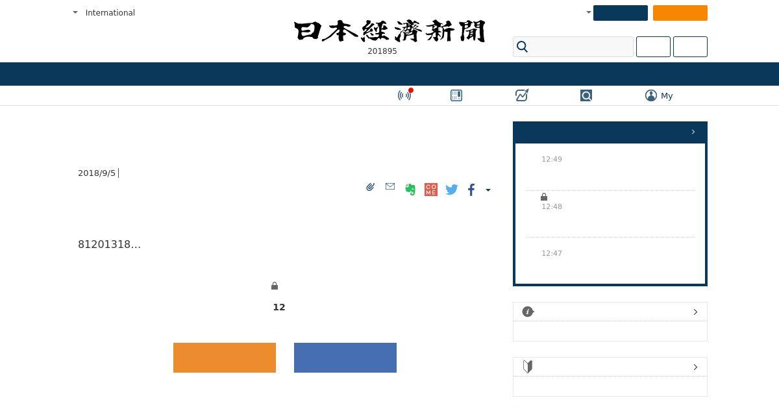Open the article search icon in toolbar
Viewport: 779px width, 409px height.
pyautogui.click(x=586, y=95)
